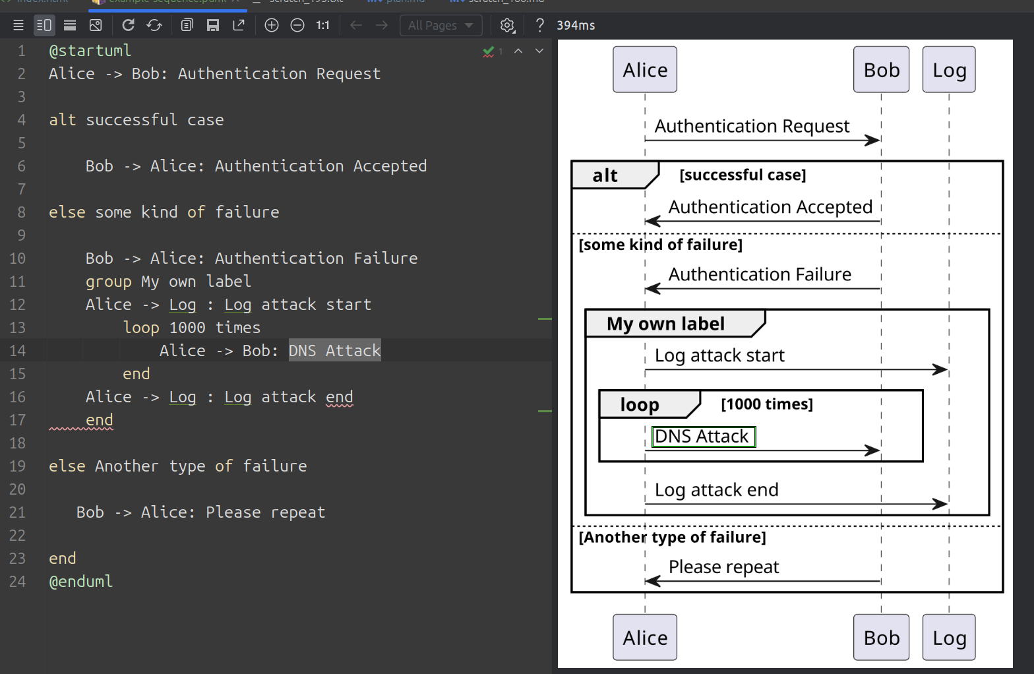Screen dimensions: 1034x674
Task: Toggle editor and preview split view
Action: (x=44, y=25)
